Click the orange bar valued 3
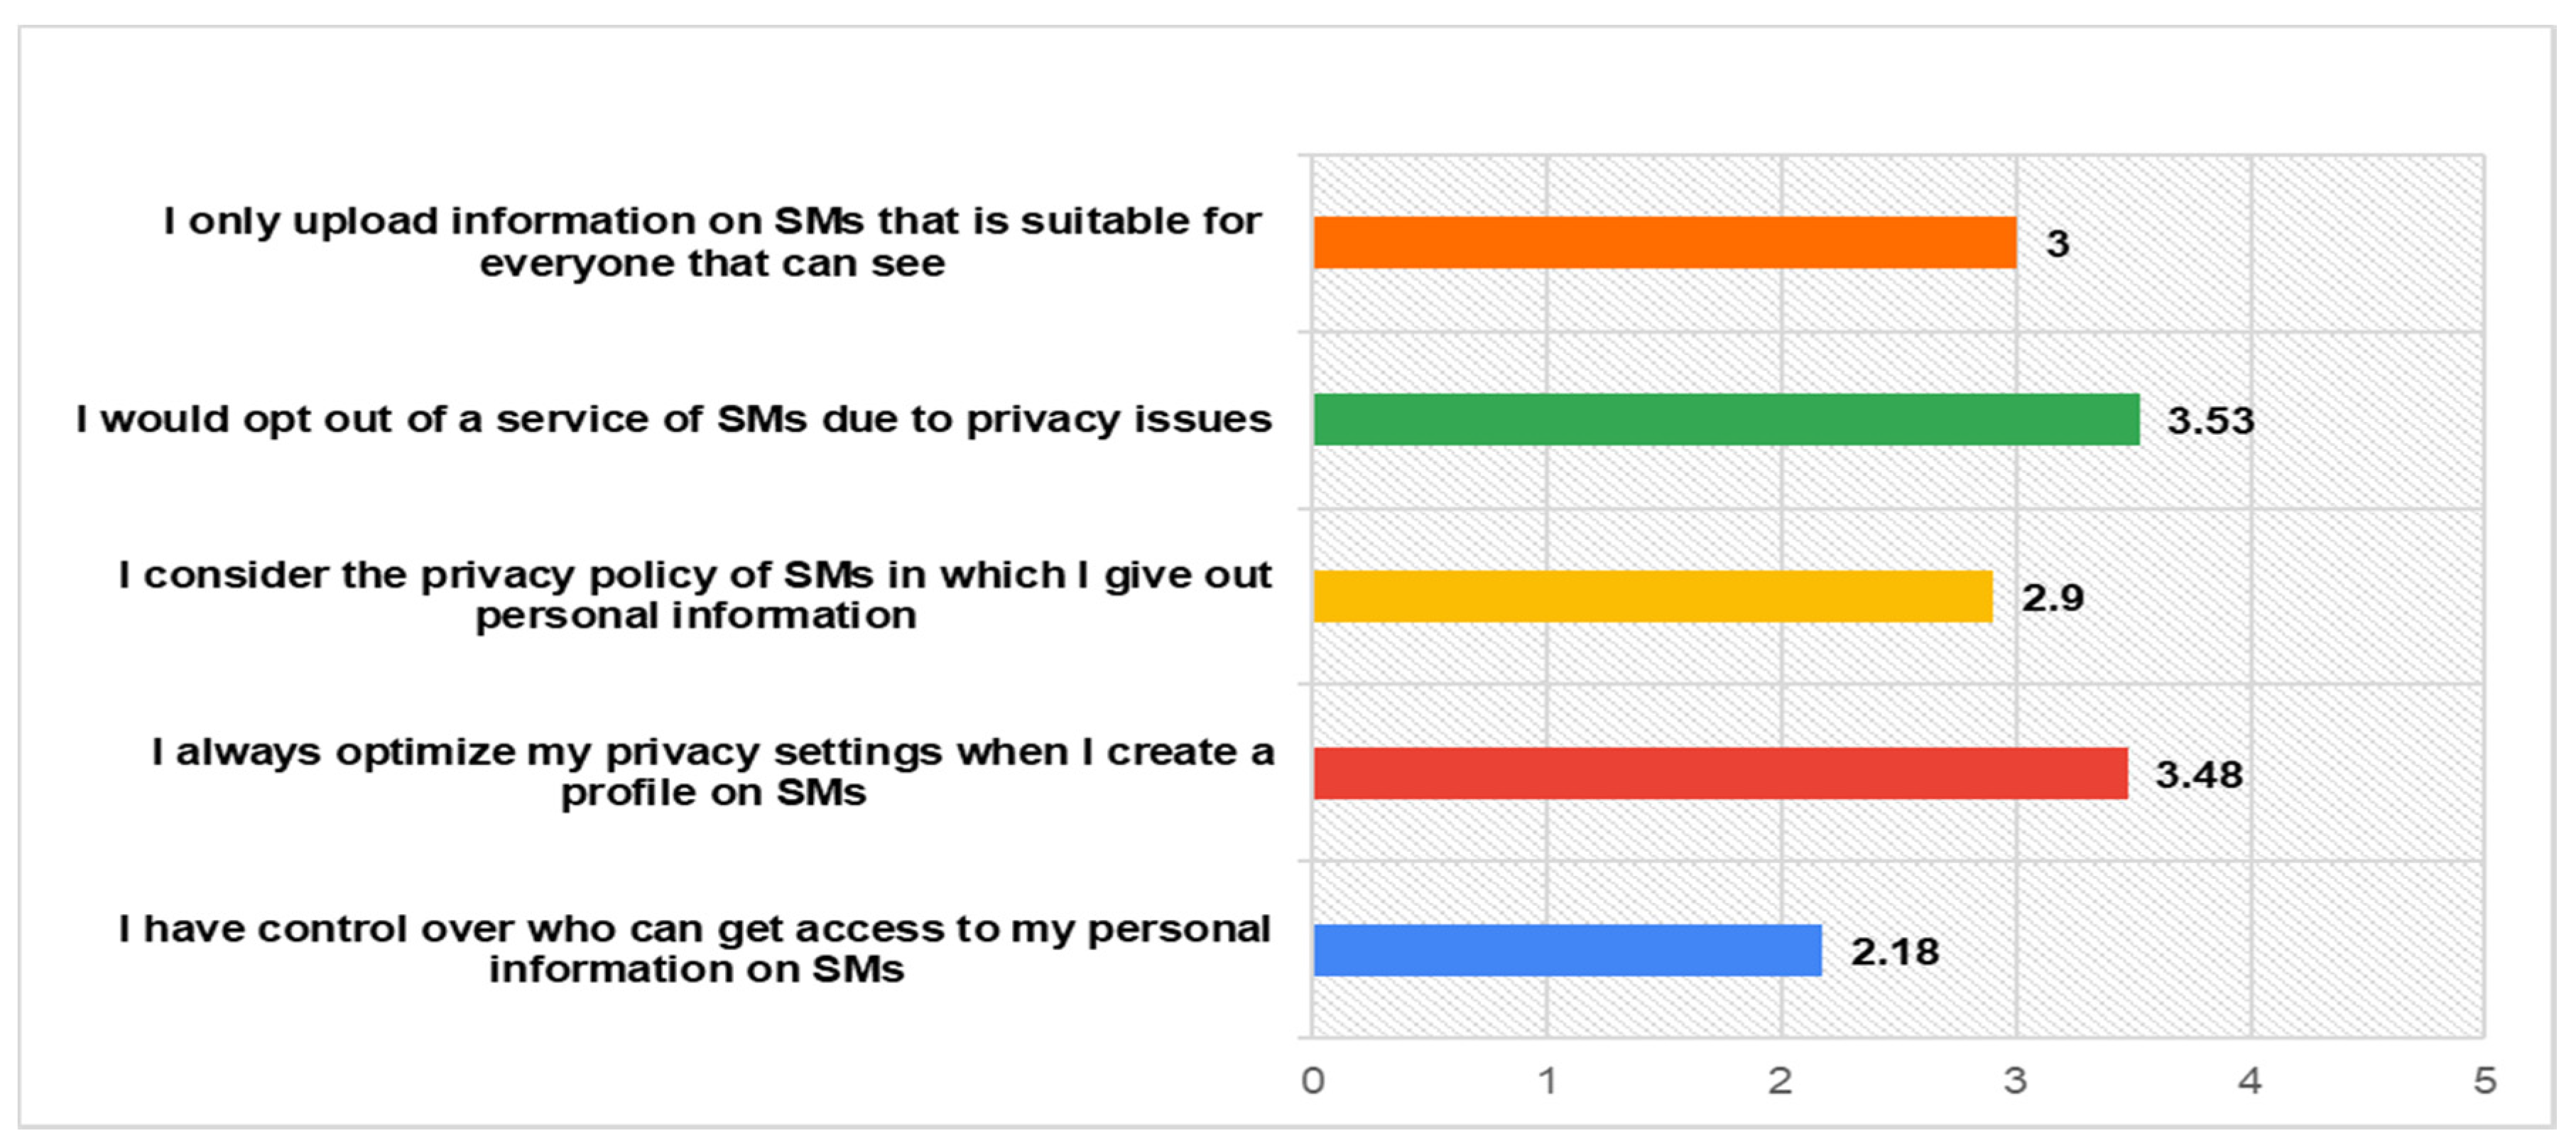This screenshot has height=1143, width=2576. [1664, 243]
